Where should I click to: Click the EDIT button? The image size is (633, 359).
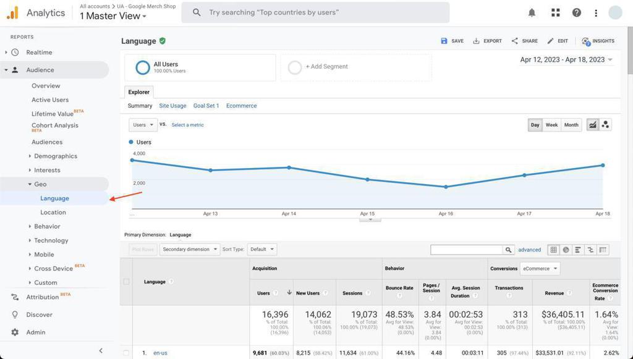558,41
